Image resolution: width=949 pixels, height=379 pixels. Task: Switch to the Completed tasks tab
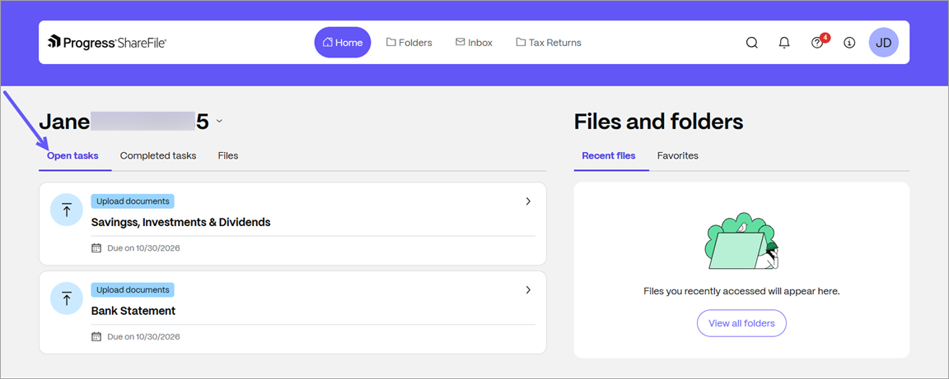point(158,155)
